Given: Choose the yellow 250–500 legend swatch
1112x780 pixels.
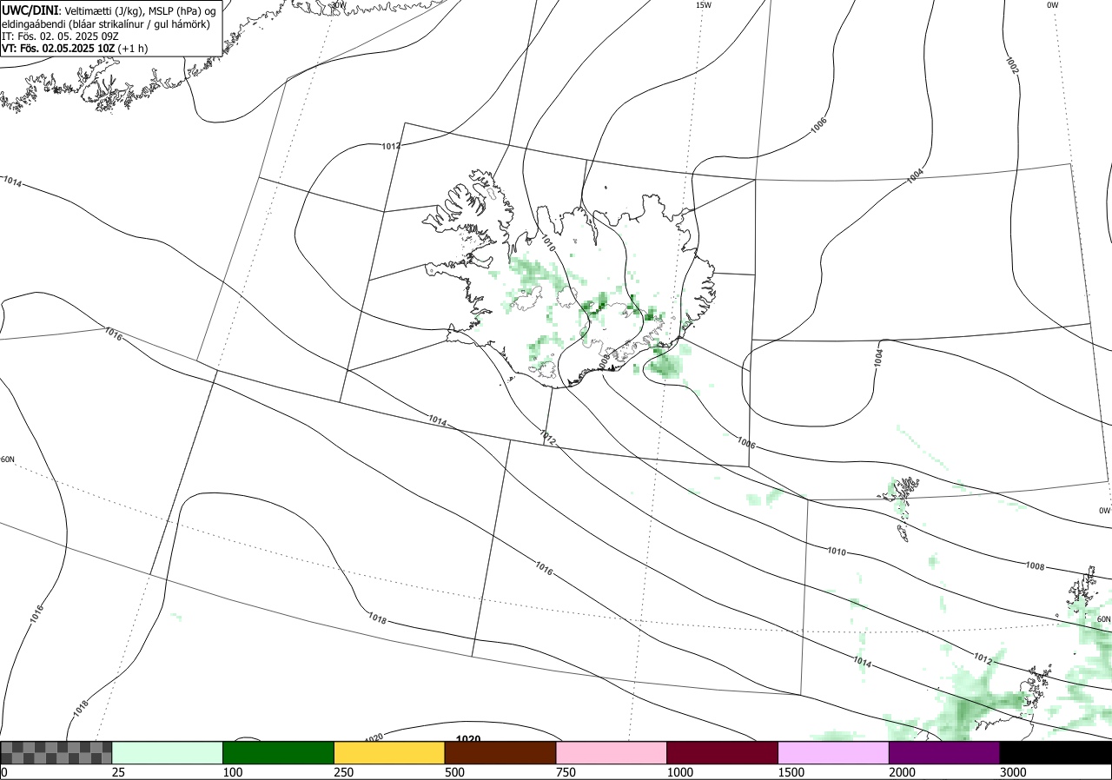Looking at the screenshot, I should [390, 752].
